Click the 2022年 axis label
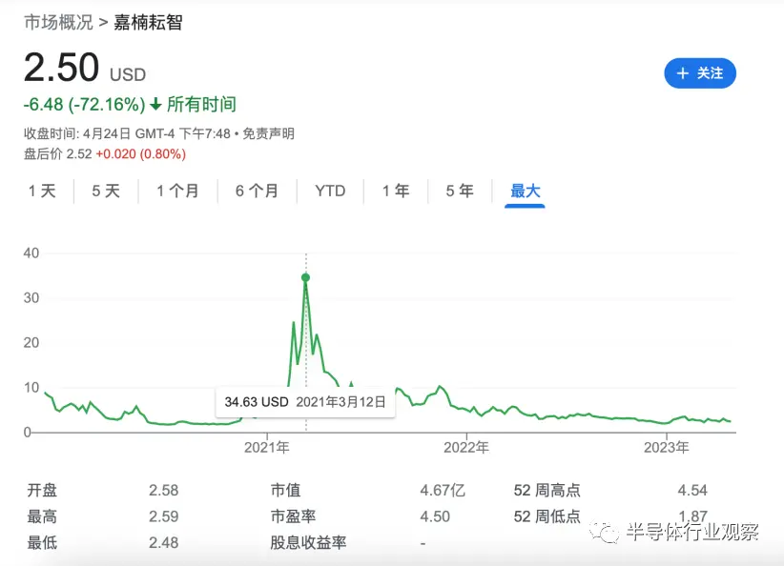Image resolution: width=784 pixels, height=566 pixels. (x=466, y=447)
